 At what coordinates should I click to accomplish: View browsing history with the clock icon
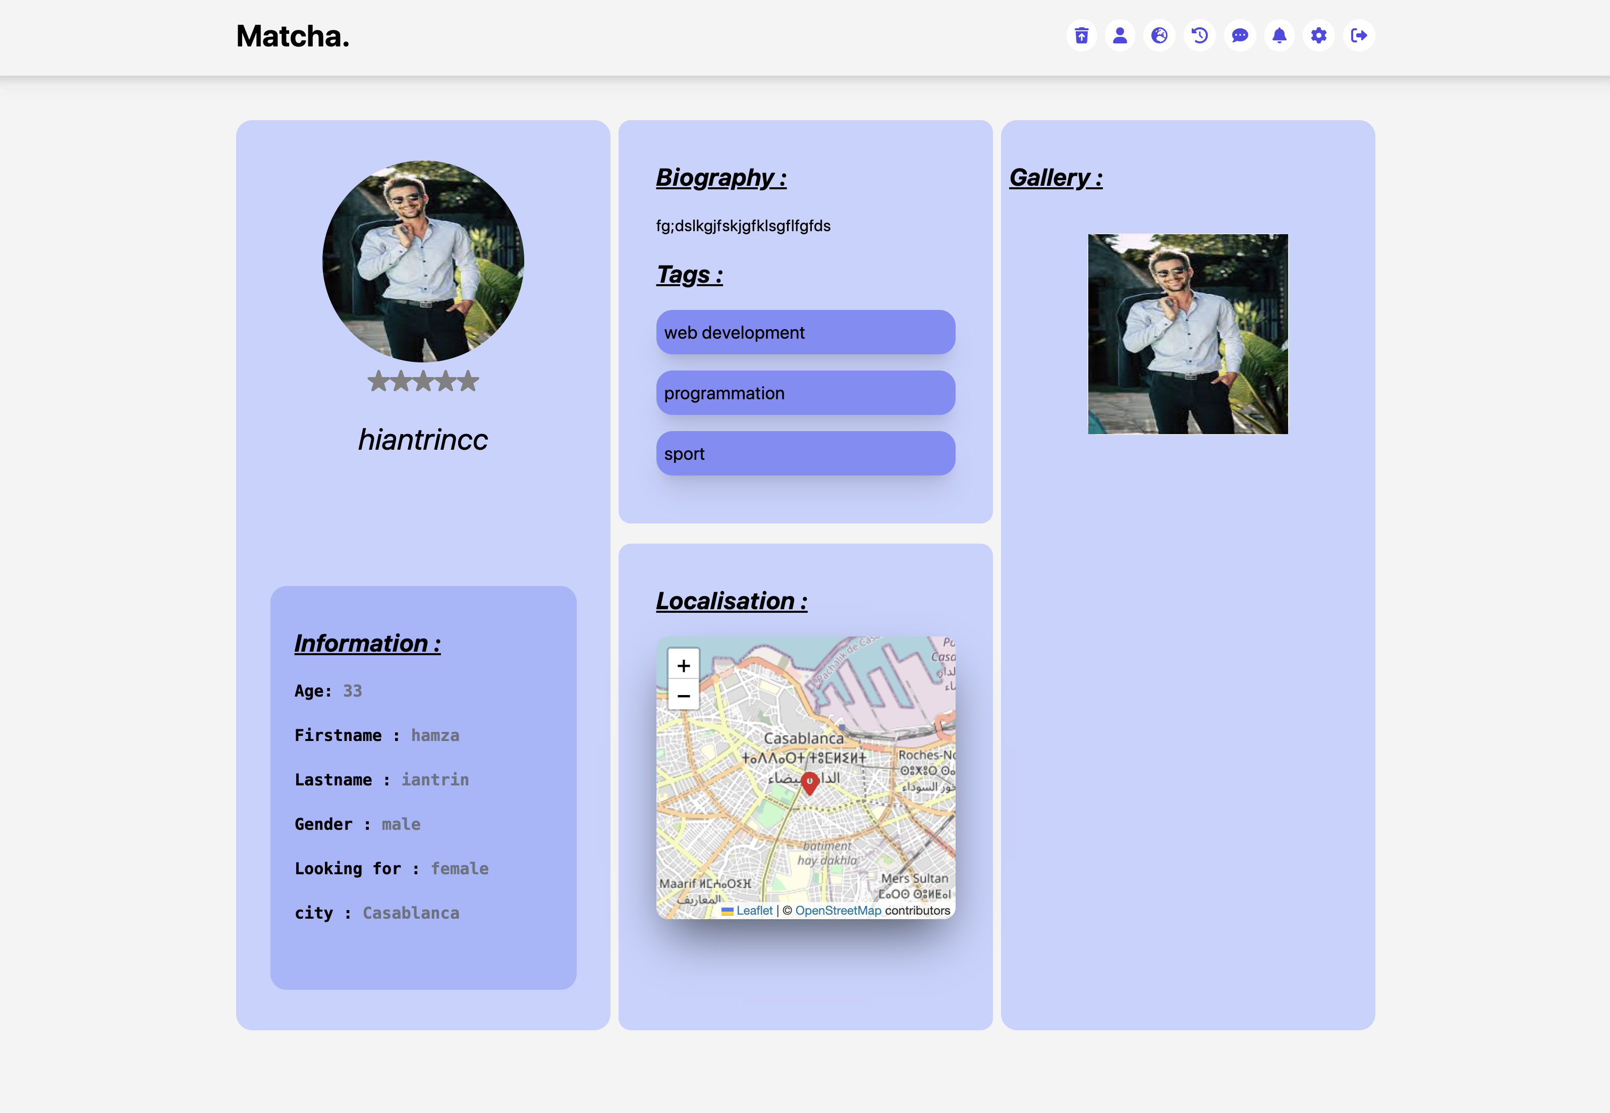tap(1199, 35)
